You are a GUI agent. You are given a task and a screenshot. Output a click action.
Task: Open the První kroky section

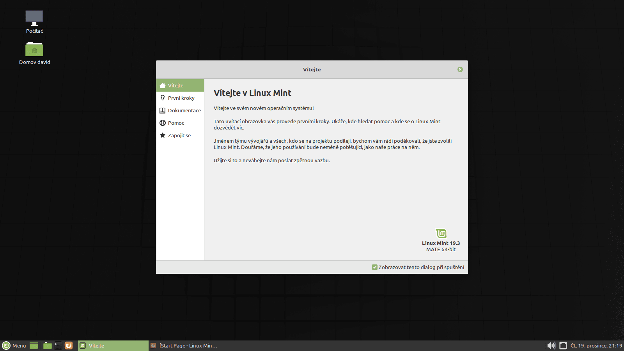pos(181,98)
